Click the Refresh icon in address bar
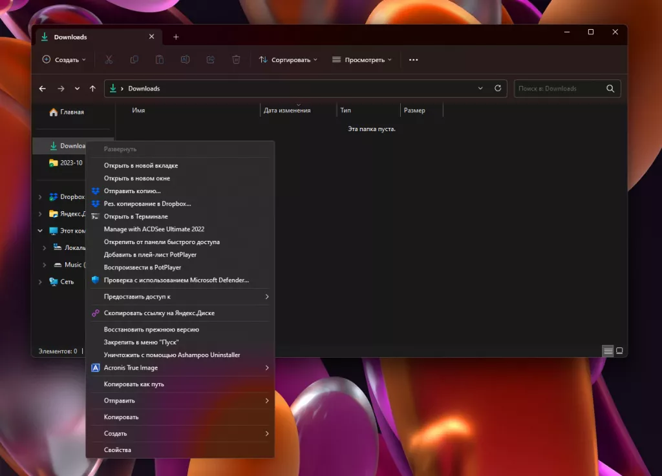This screenshot has height=476, width=662. 498,88
